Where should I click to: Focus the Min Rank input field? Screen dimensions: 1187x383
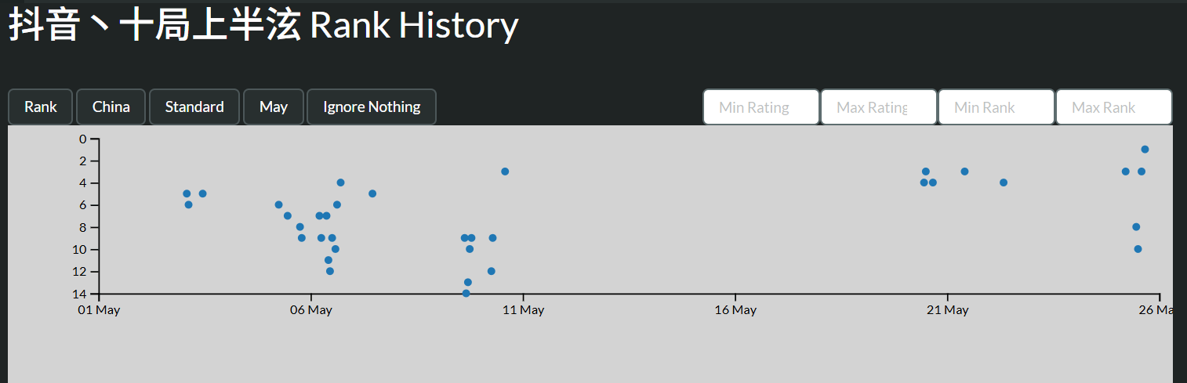(x=996, y=107)
